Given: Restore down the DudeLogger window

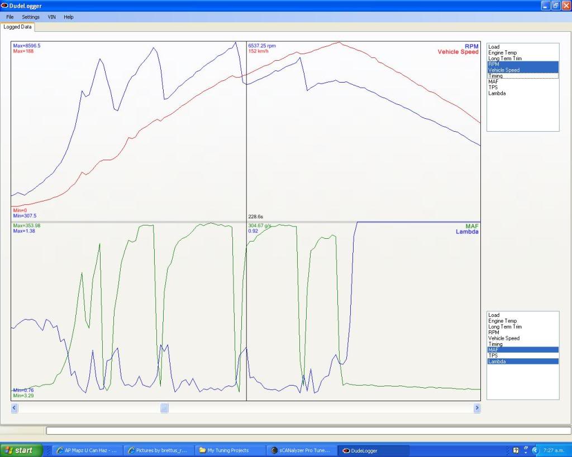Looking at the screenshot, I should (x=556, y=6).
